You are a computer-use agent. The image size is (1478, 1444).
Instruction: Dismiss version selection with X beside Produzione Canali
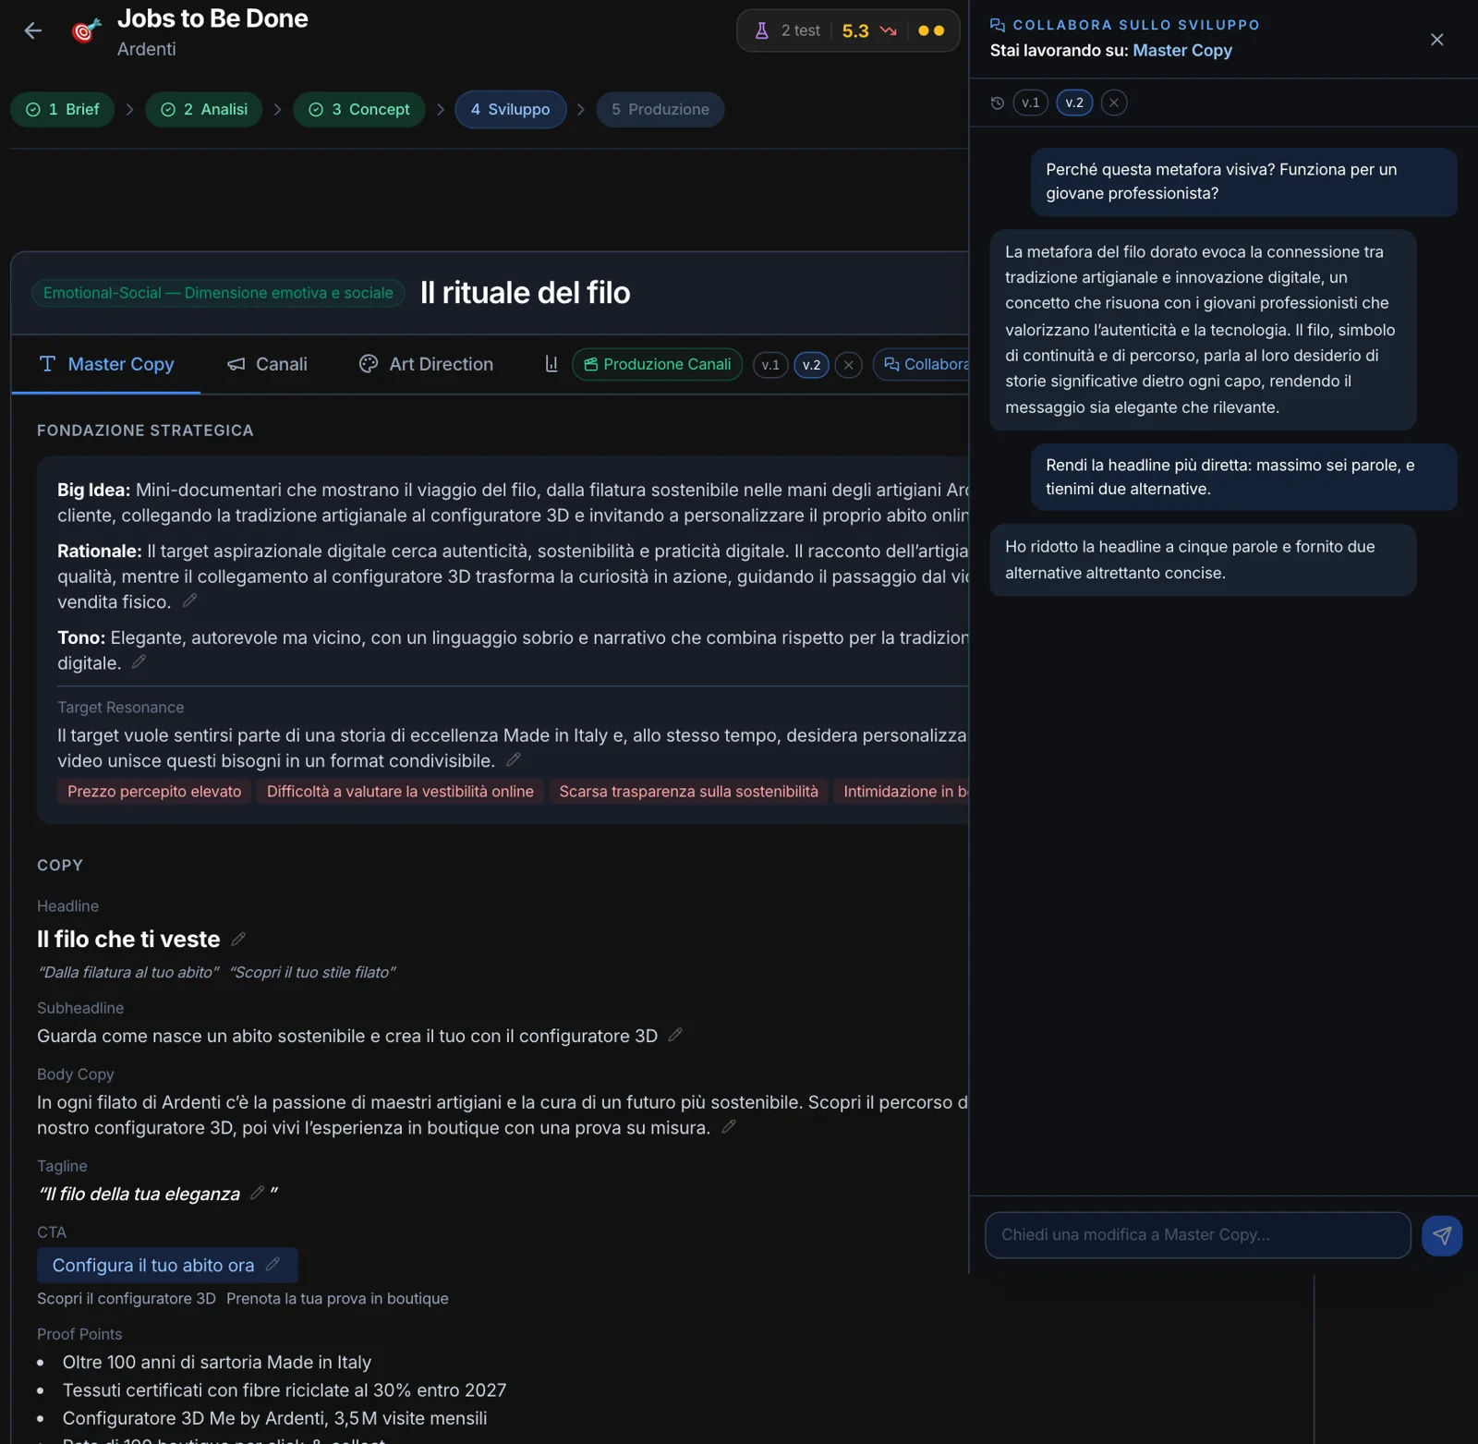click(849, 365)
